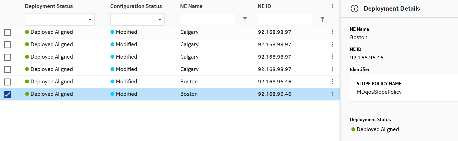Viewport: 458px width, 141px height.
Task: Focus the NE Name filter text field
Action: pos(208,19)
